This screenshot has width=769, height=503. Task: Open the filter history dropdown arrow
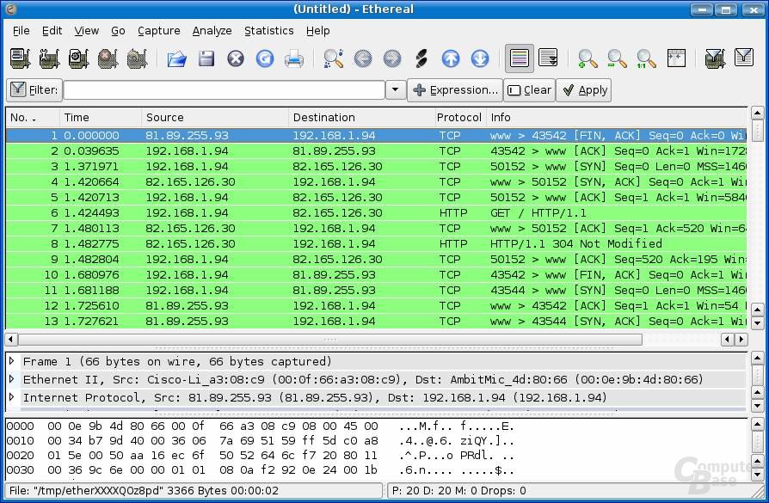tap(396, 89)
